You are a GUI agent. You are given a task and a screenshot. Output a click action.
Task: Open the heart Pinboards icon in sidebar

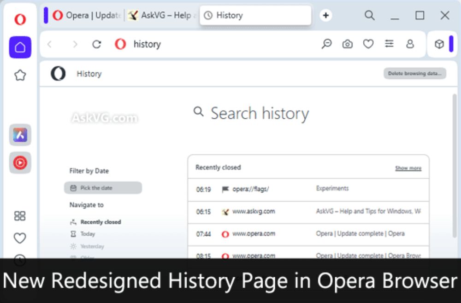click(20, 238)
